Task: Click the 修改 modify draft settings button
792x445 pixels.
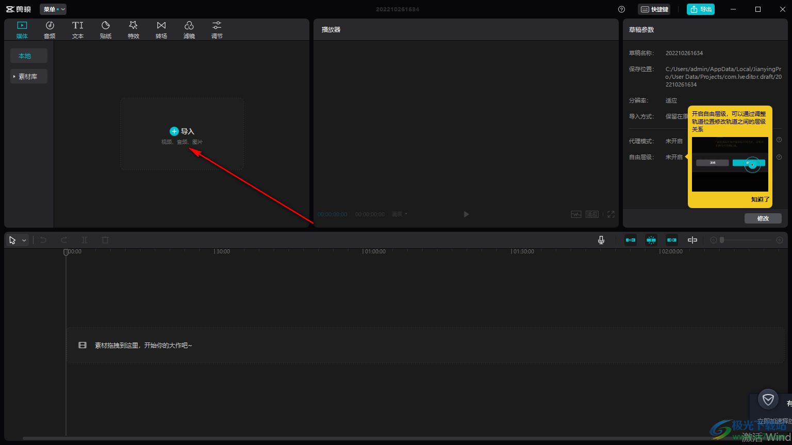Action: coord(763,218)
